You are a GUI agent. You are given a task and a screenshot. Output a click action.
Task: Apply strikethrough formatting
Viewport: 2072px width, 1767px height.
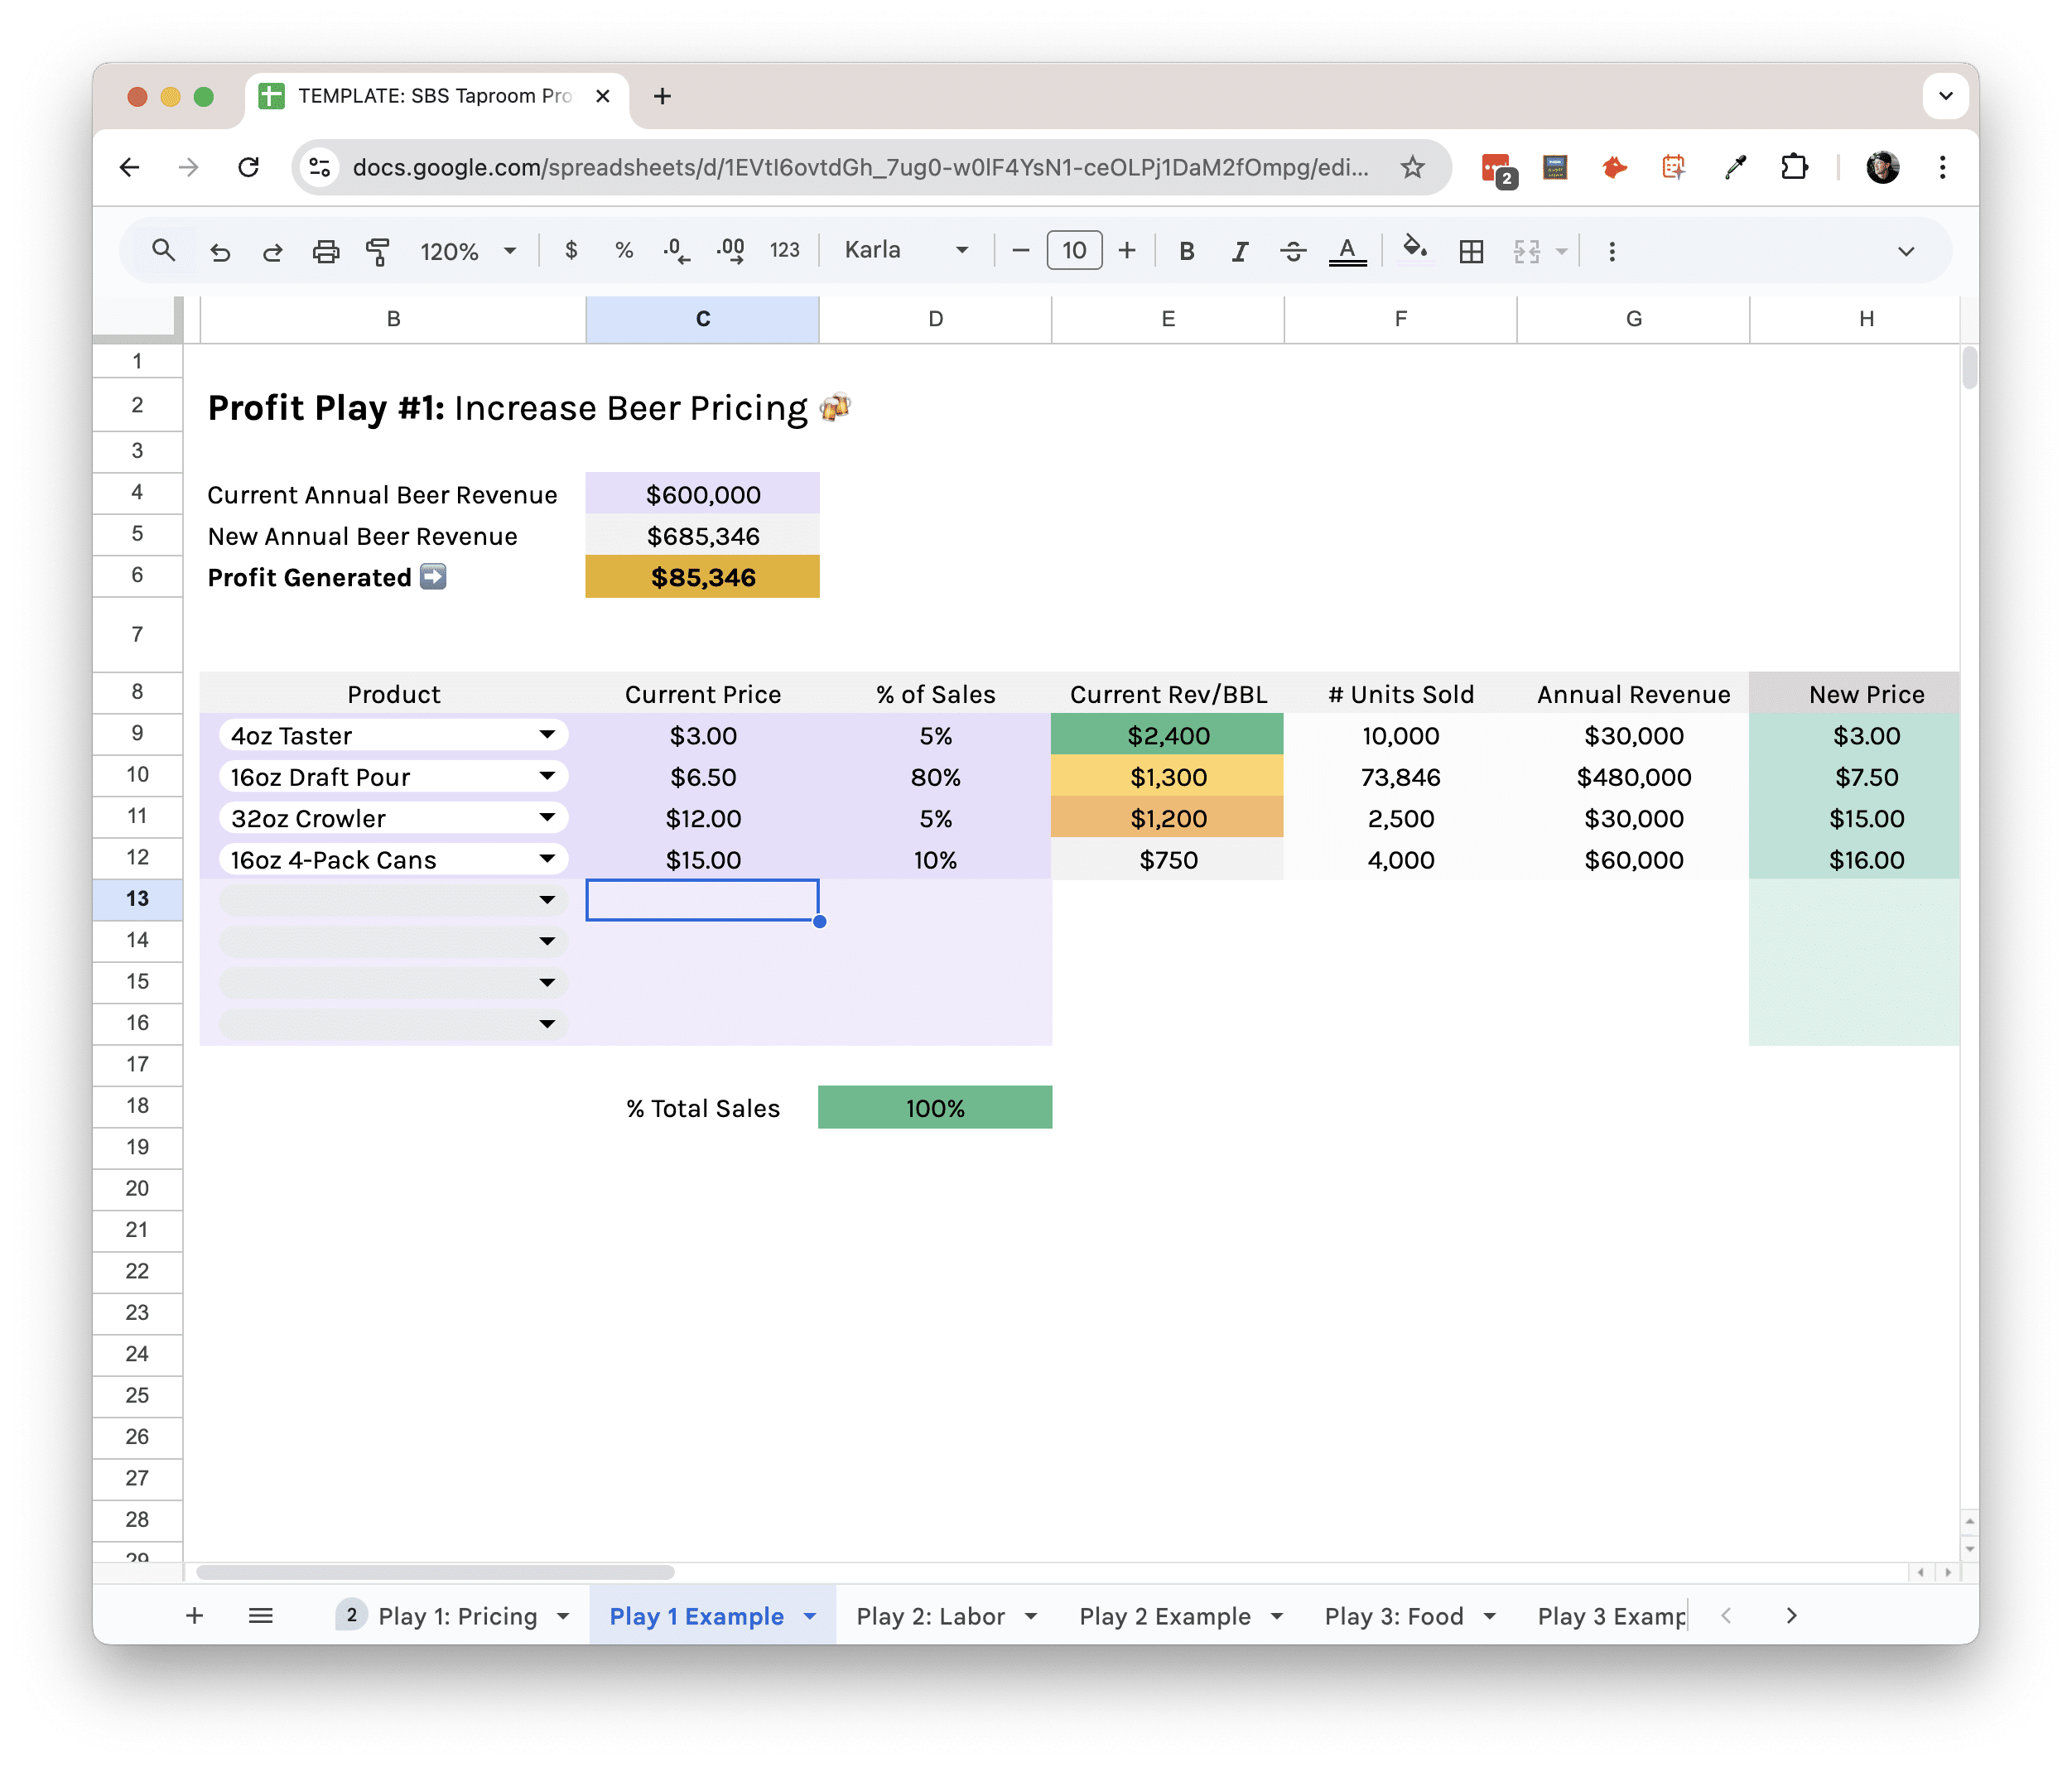click(1293, 250)
